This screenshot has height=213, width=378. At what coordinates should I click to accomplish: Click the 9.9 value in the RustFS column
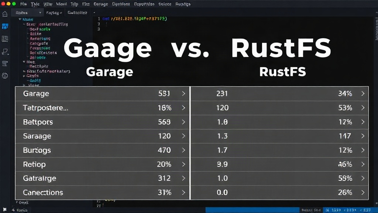[222, 164]
